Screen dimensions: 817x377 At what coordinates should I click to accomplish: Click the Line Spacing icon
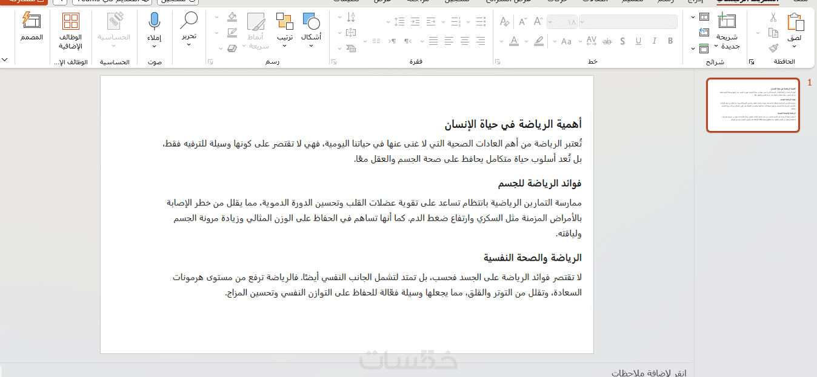pos(400,22)
